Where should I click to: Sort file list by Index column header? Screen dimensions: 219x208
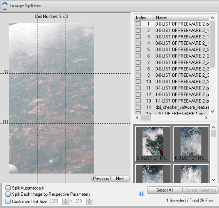(x=144, y=17)
